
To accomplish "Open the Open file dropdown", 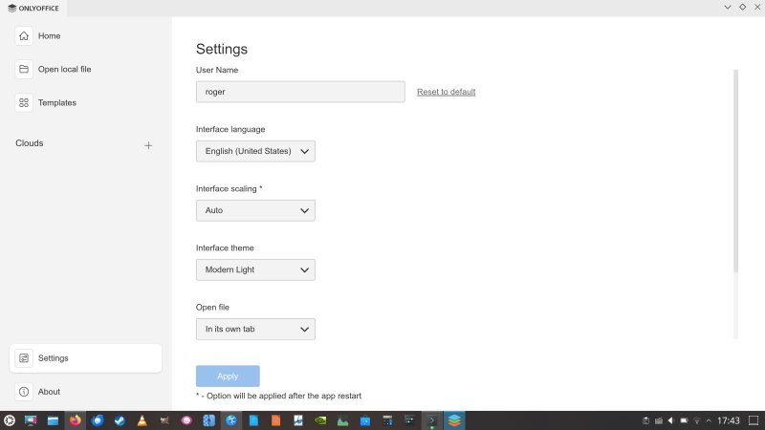I will pos(255,329).
